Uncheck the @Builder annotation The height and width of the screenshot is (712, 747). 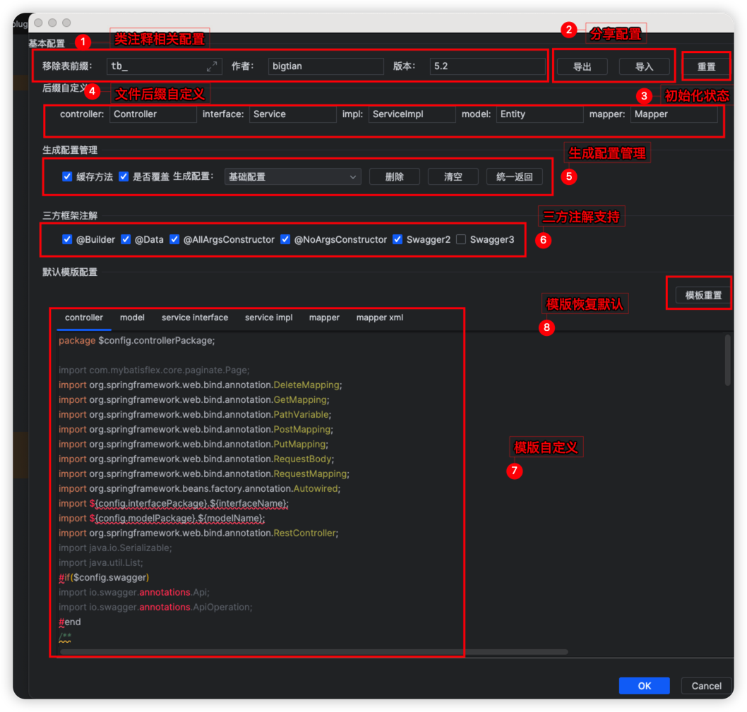[67, 239]
